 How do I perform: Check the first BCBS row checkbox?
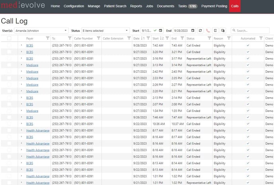[x=9, y=45]
